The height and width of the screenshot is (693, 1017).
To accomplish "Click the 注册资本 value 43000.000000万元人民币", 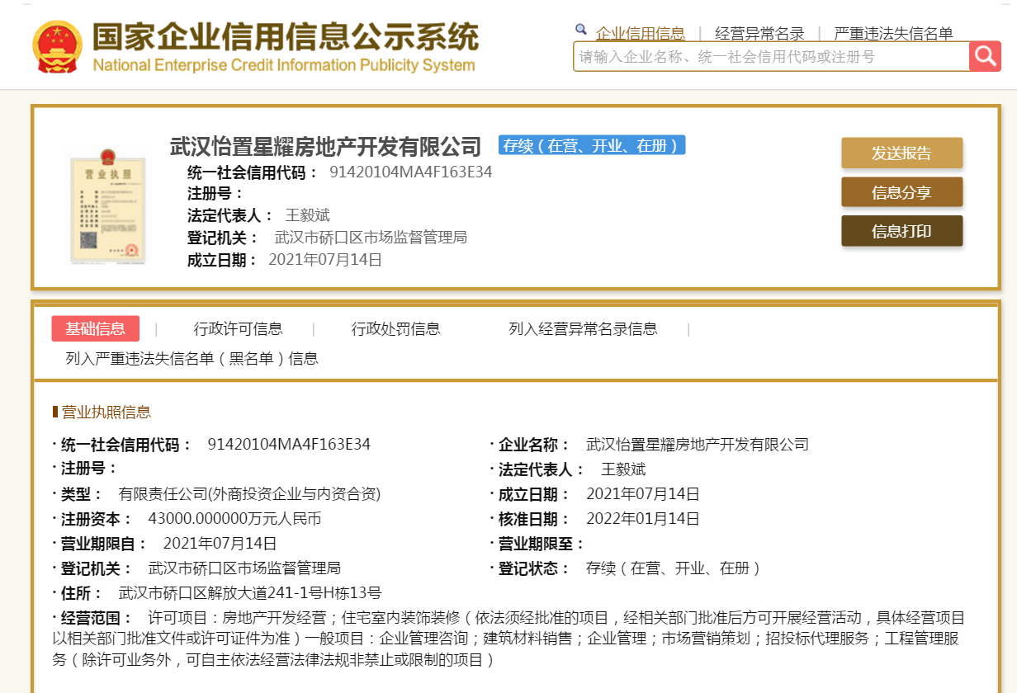I will coord(234,519).
